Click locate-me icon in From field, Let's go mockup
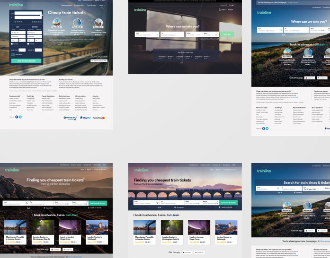 tap(157, 35)
